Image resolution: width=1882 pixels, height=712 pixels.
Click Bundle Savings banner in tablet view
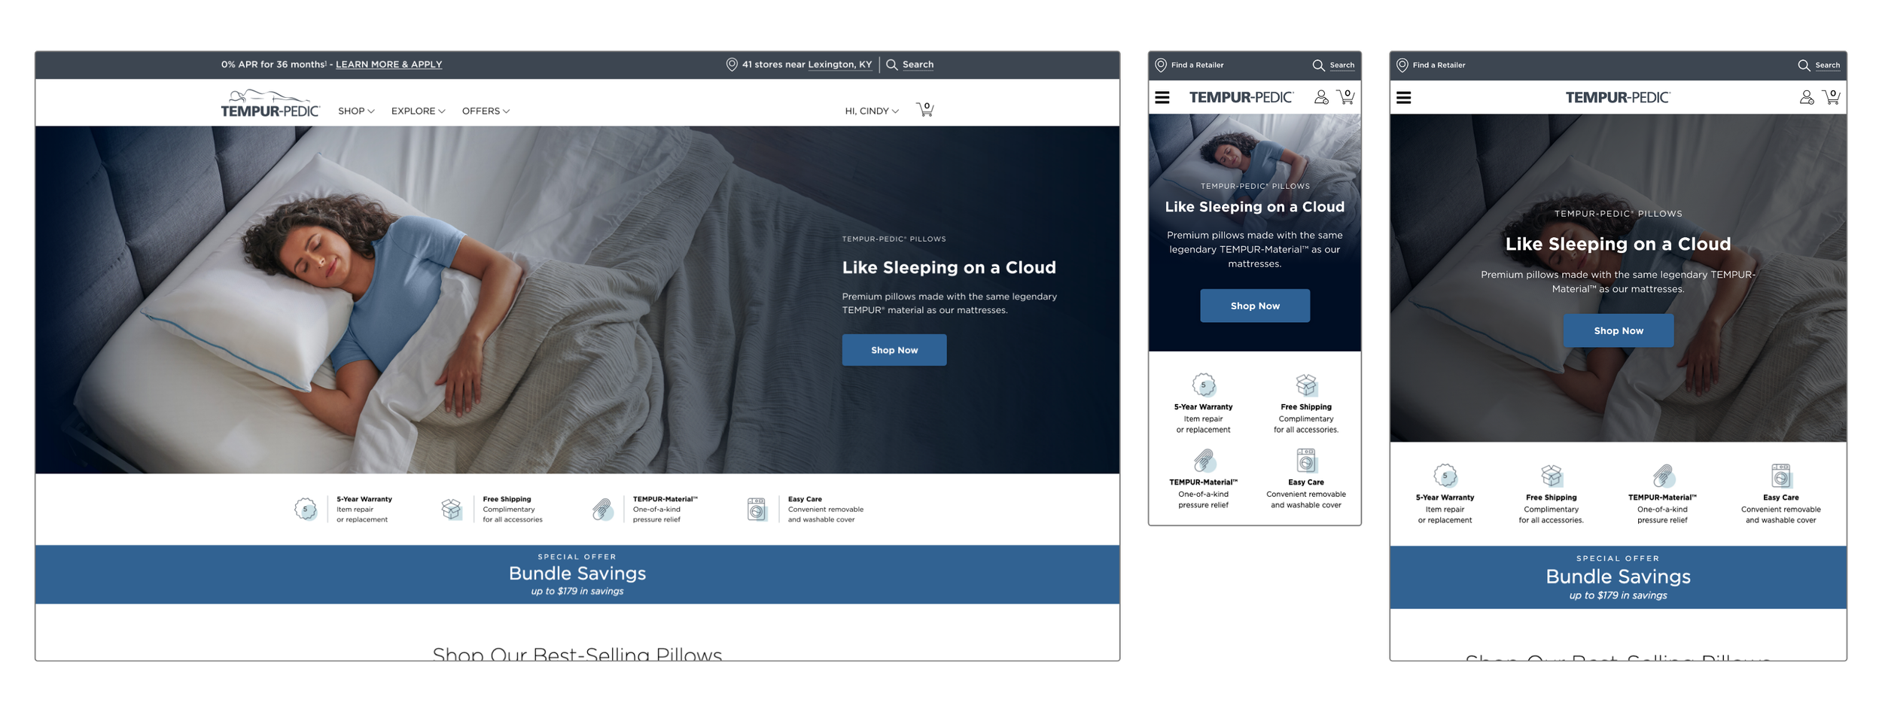[x=1619, y=577]
